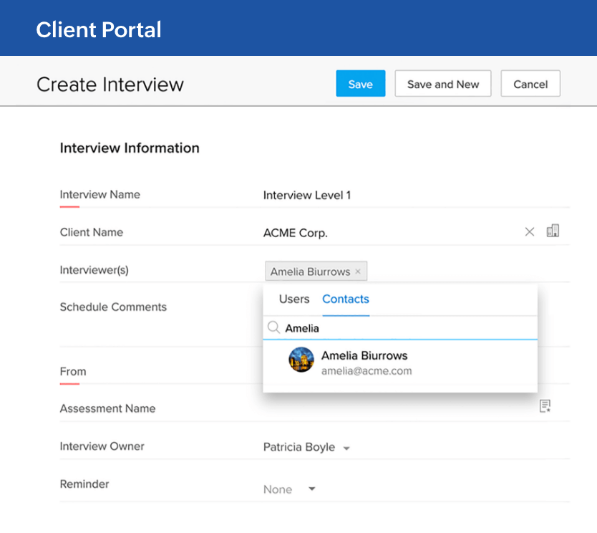Image resolution: width=597 pixels, height=533 pixels.
Task: Cancel the interview creation
Action: click(530, 84)
